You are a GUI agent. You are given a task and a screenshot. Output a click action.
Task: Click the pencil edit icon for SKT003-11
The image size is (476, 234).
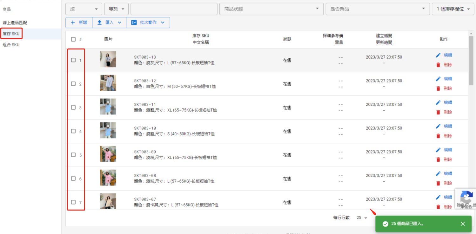click(438, 102)
